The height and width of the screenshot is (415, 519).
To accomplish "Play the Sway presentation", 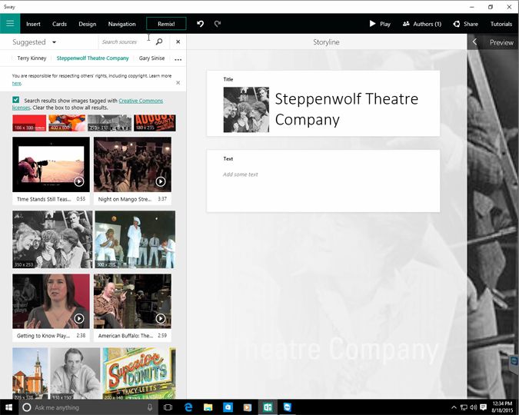I will click(380, 24).
